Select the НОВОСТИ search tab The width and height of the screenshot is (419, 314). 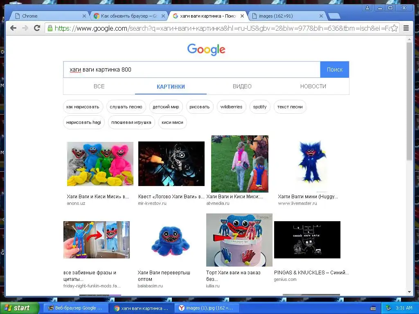tap(313, 86)
